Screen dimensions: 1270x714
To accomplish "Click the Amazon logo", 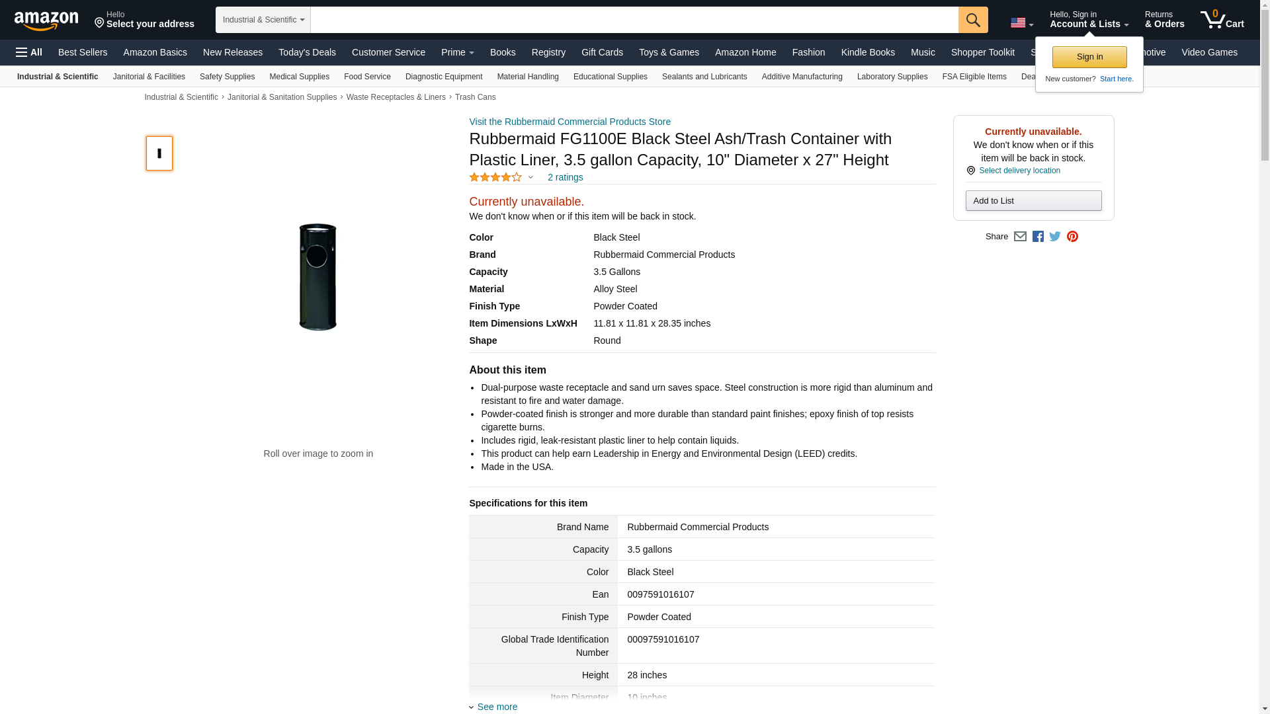I will [x=46, y=20].
